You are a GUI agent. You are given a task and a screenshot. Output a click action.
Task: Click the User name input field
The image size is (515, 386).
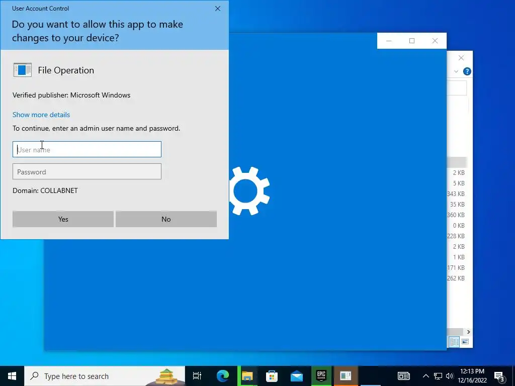(x=87, y=149)
